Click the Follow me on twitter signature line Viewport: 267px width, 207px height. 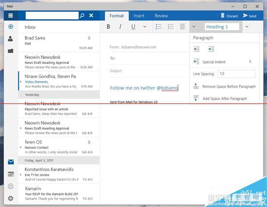(144, 88)
